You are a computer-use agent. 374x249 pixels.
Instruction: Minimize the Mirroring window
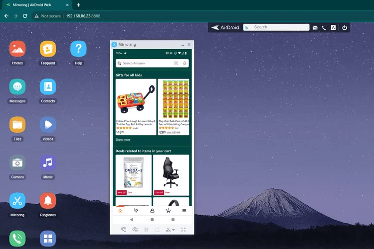[x=183, y=45]
